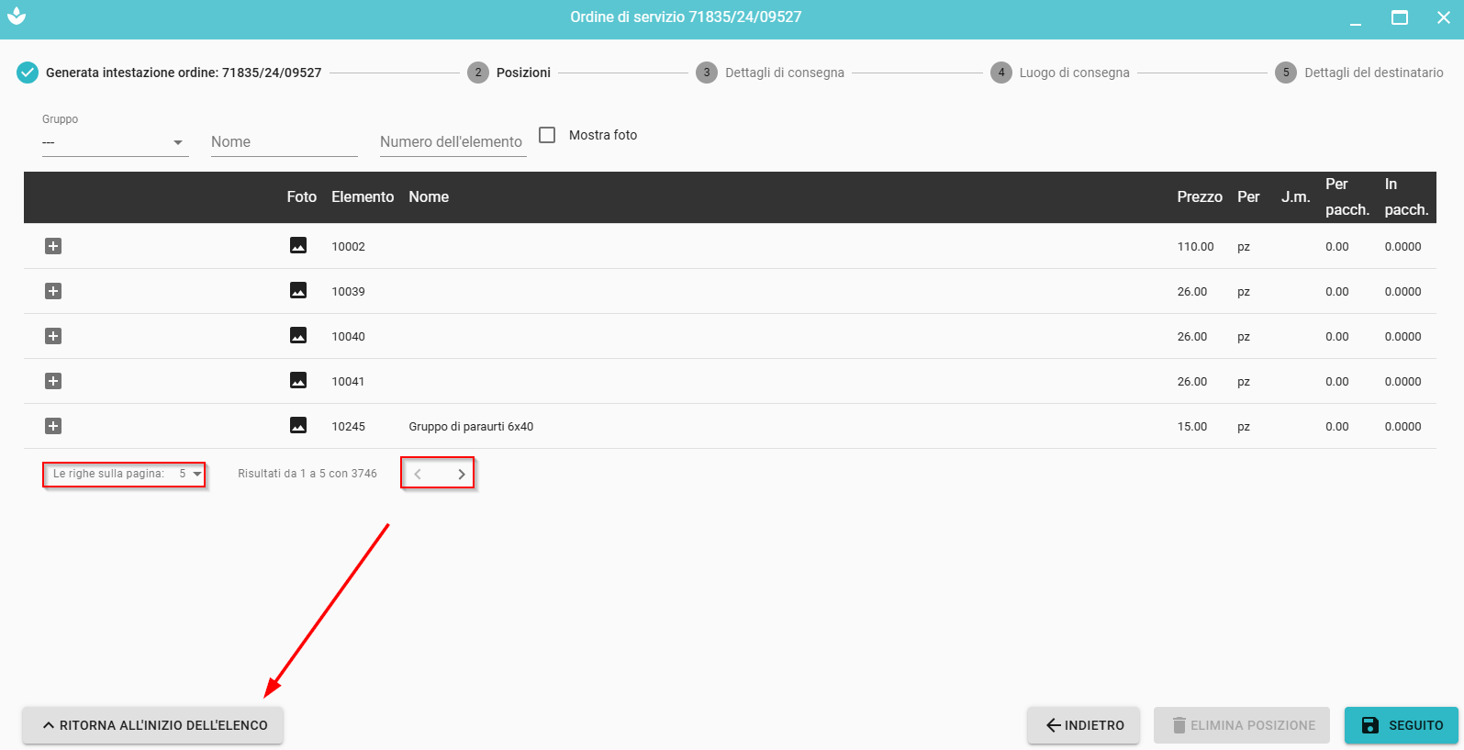Enable the Mostra foto checkbox
The image size is (1464, 750).
547,135
